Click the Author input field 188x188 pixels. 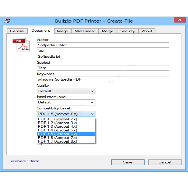click(103, 45)
